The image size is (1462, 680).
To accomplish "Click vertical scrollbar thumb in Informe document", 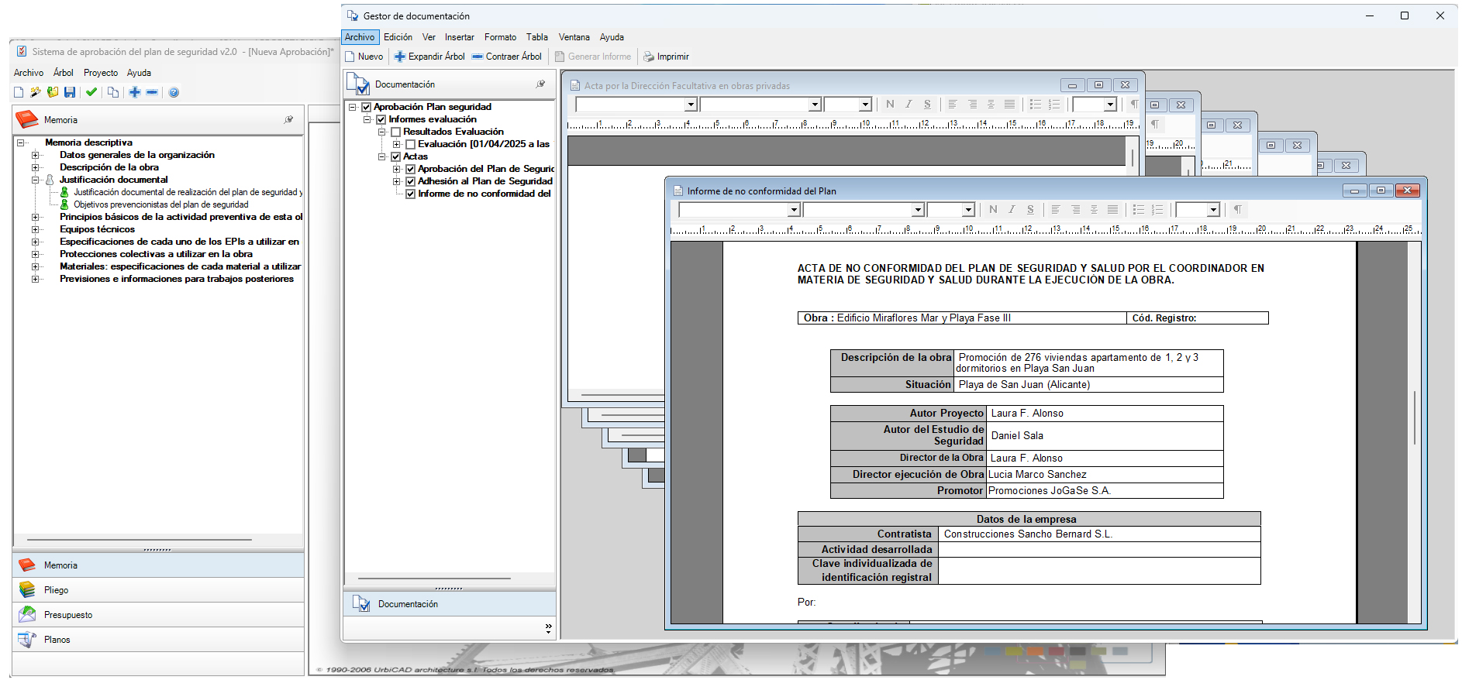I will point(1415,417).
